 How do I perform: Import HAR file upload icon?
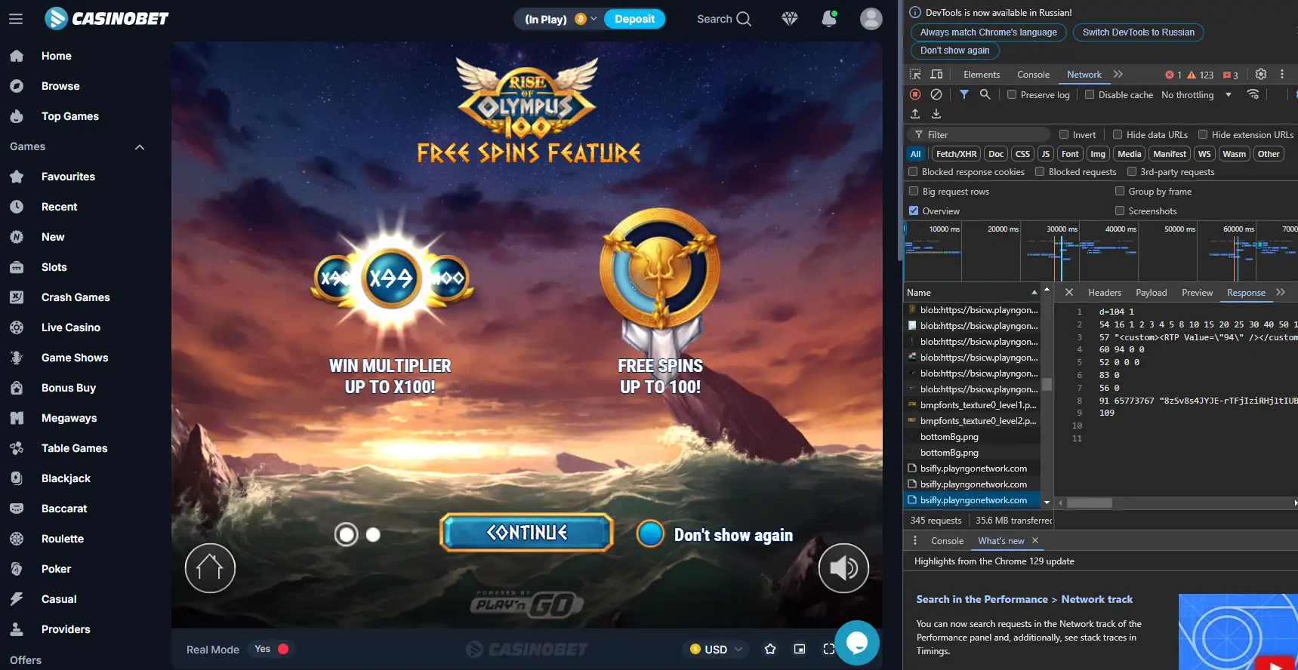915,114
